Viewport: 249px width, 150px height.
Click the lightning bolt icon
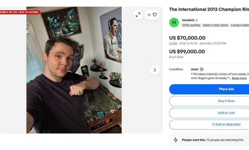point(176,140)
